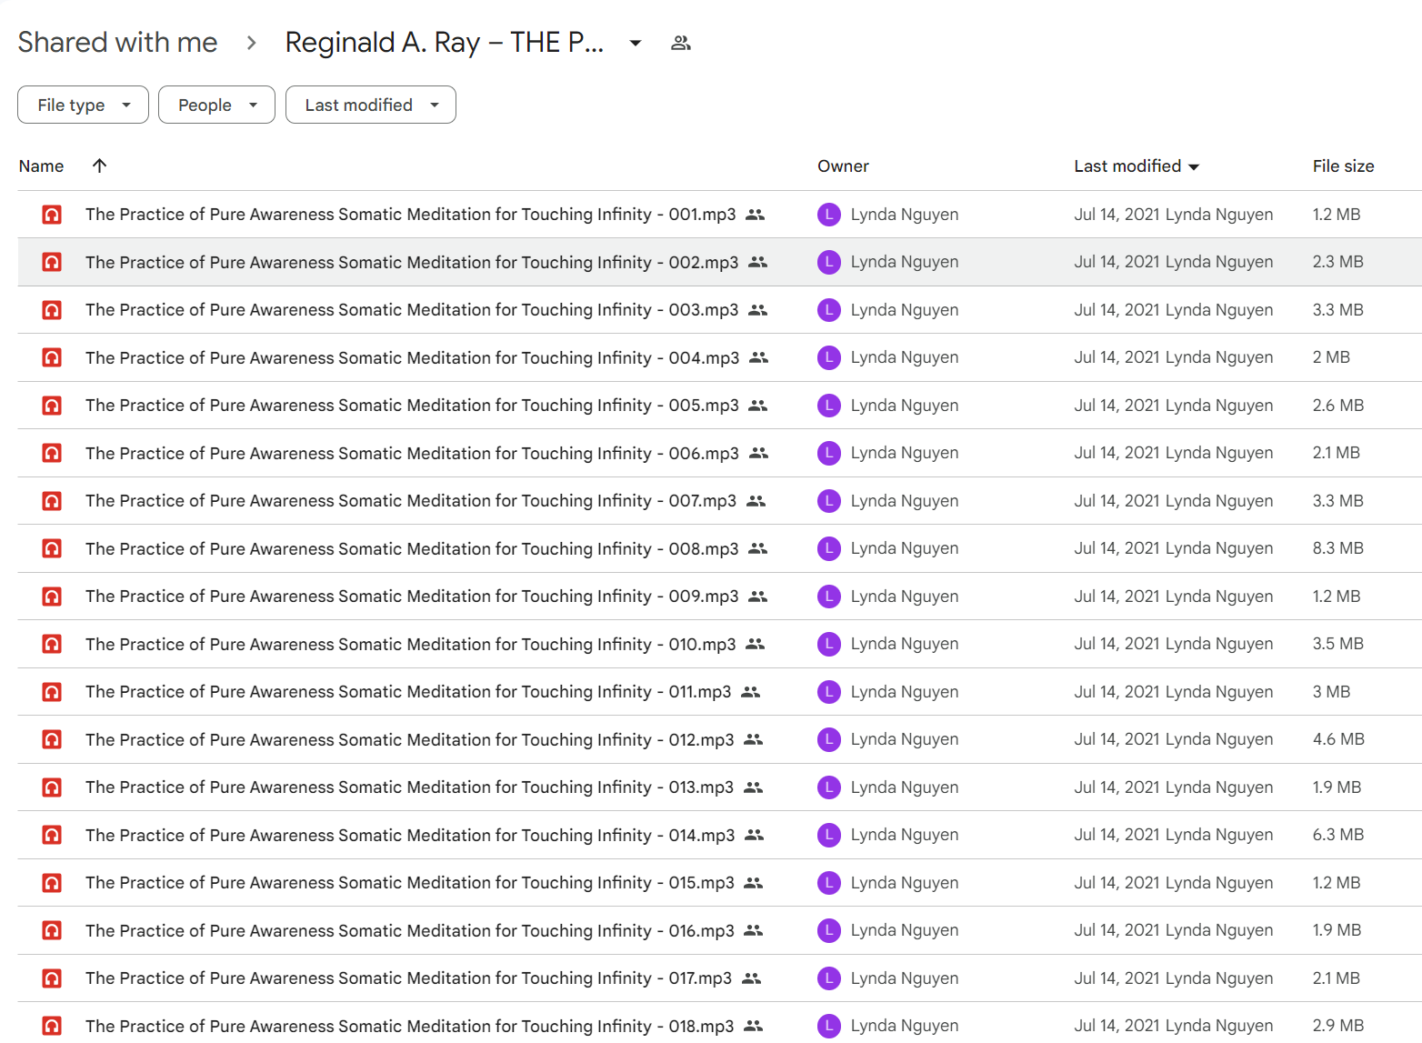
Task: Click Lynda Nguyen avatar in 001.mp3 row
Action: tap(829, 215)
